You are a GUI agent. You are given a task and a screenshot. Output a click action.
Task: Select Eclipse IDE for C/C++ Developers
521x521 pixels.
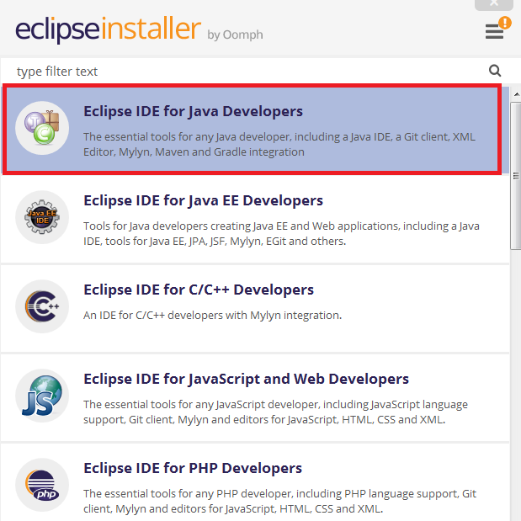[x=254, y=308]
